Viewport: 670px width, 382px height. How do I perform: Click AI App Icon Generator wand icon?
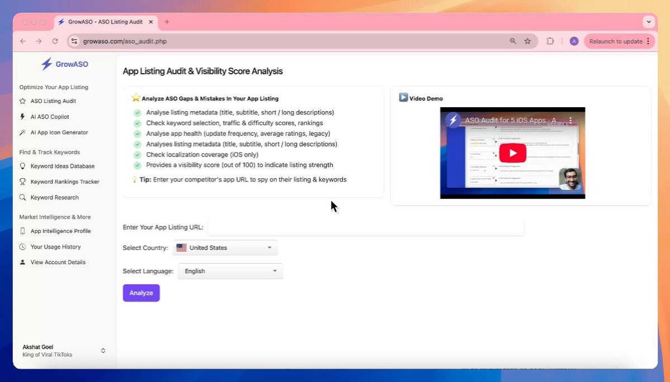point(22,132)
